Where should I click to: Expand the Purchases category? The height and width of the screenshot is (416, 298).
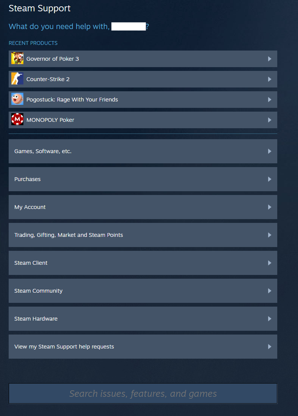pyautogui.click(x=143, y=179)
